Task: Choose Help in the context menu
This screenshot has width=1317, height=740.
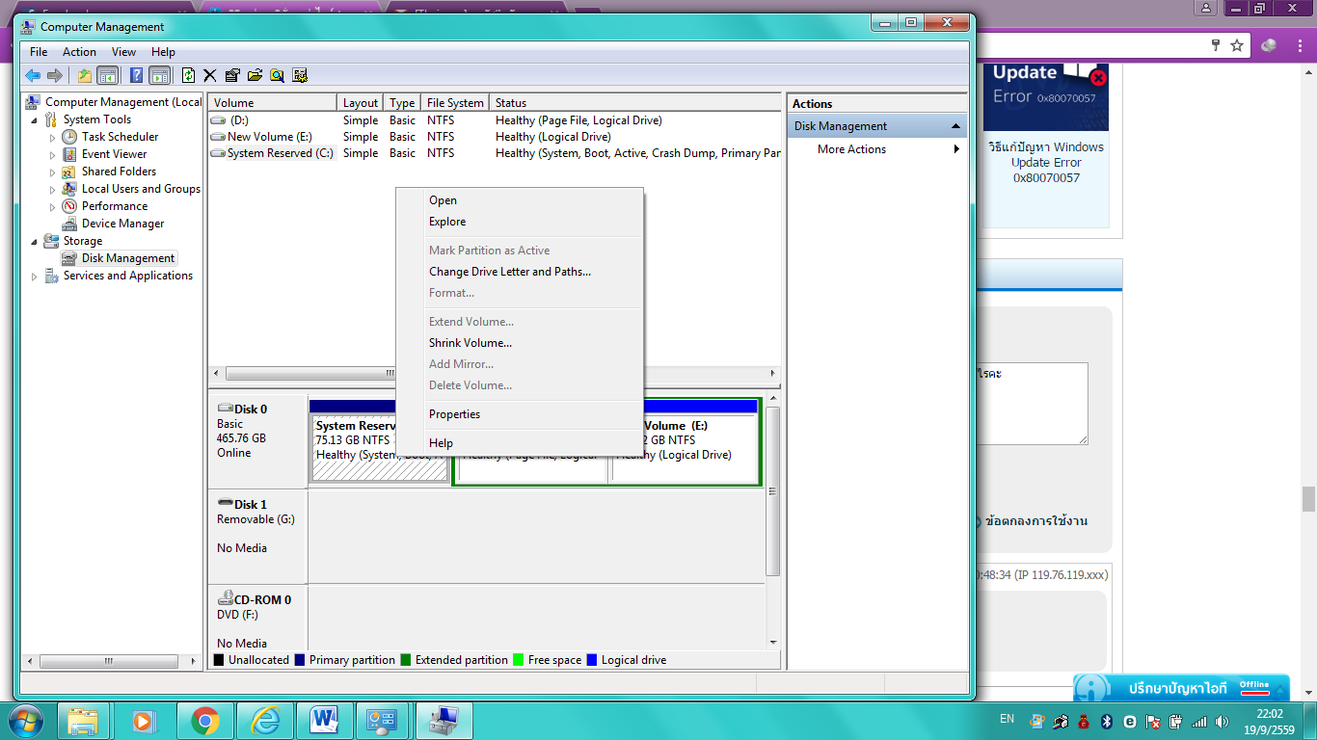Action: click(520, 443)
